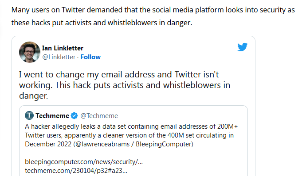Click 'December 2022' text in quoted tweet
This screenshot has width=306, height=176.
click(48, 144)
